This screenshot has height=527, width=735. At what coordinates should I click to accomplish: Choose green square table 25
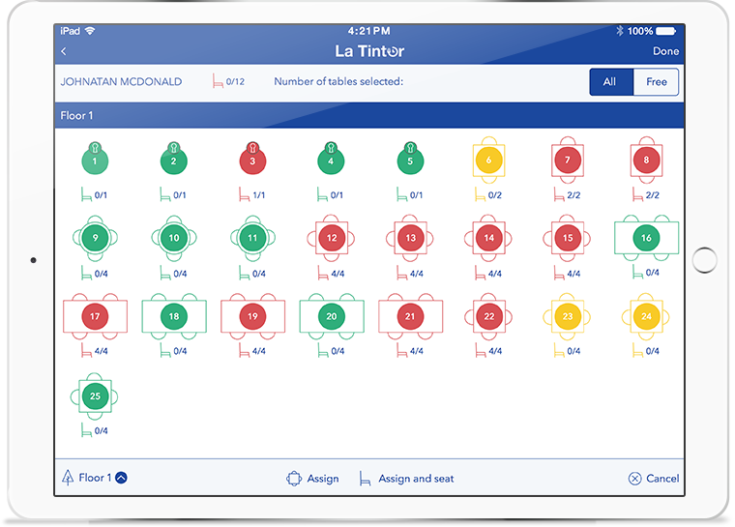coord(95,395)
